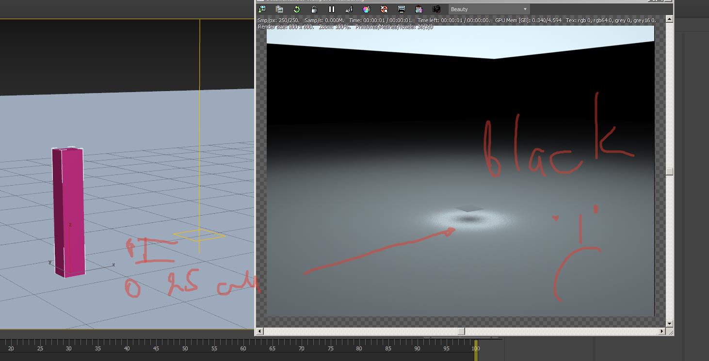Click frame 20 on the timeline
Viewport: 709px width, 361px height.
click(11, 348)
